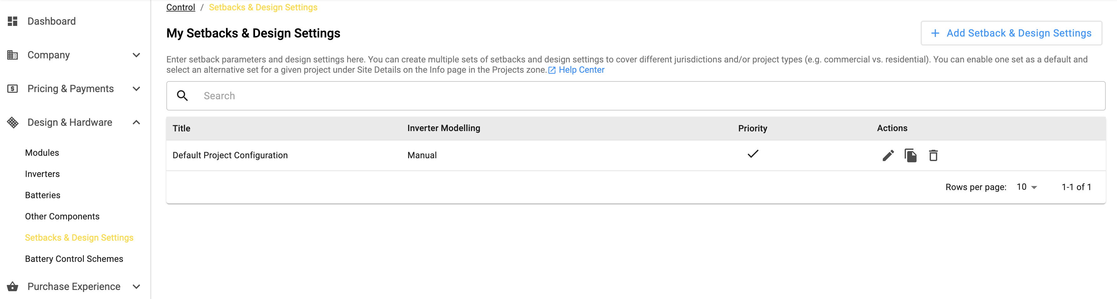Open Battery Control Schemes page
This screenshot has width=1117, height=299.
coord(74,259)
